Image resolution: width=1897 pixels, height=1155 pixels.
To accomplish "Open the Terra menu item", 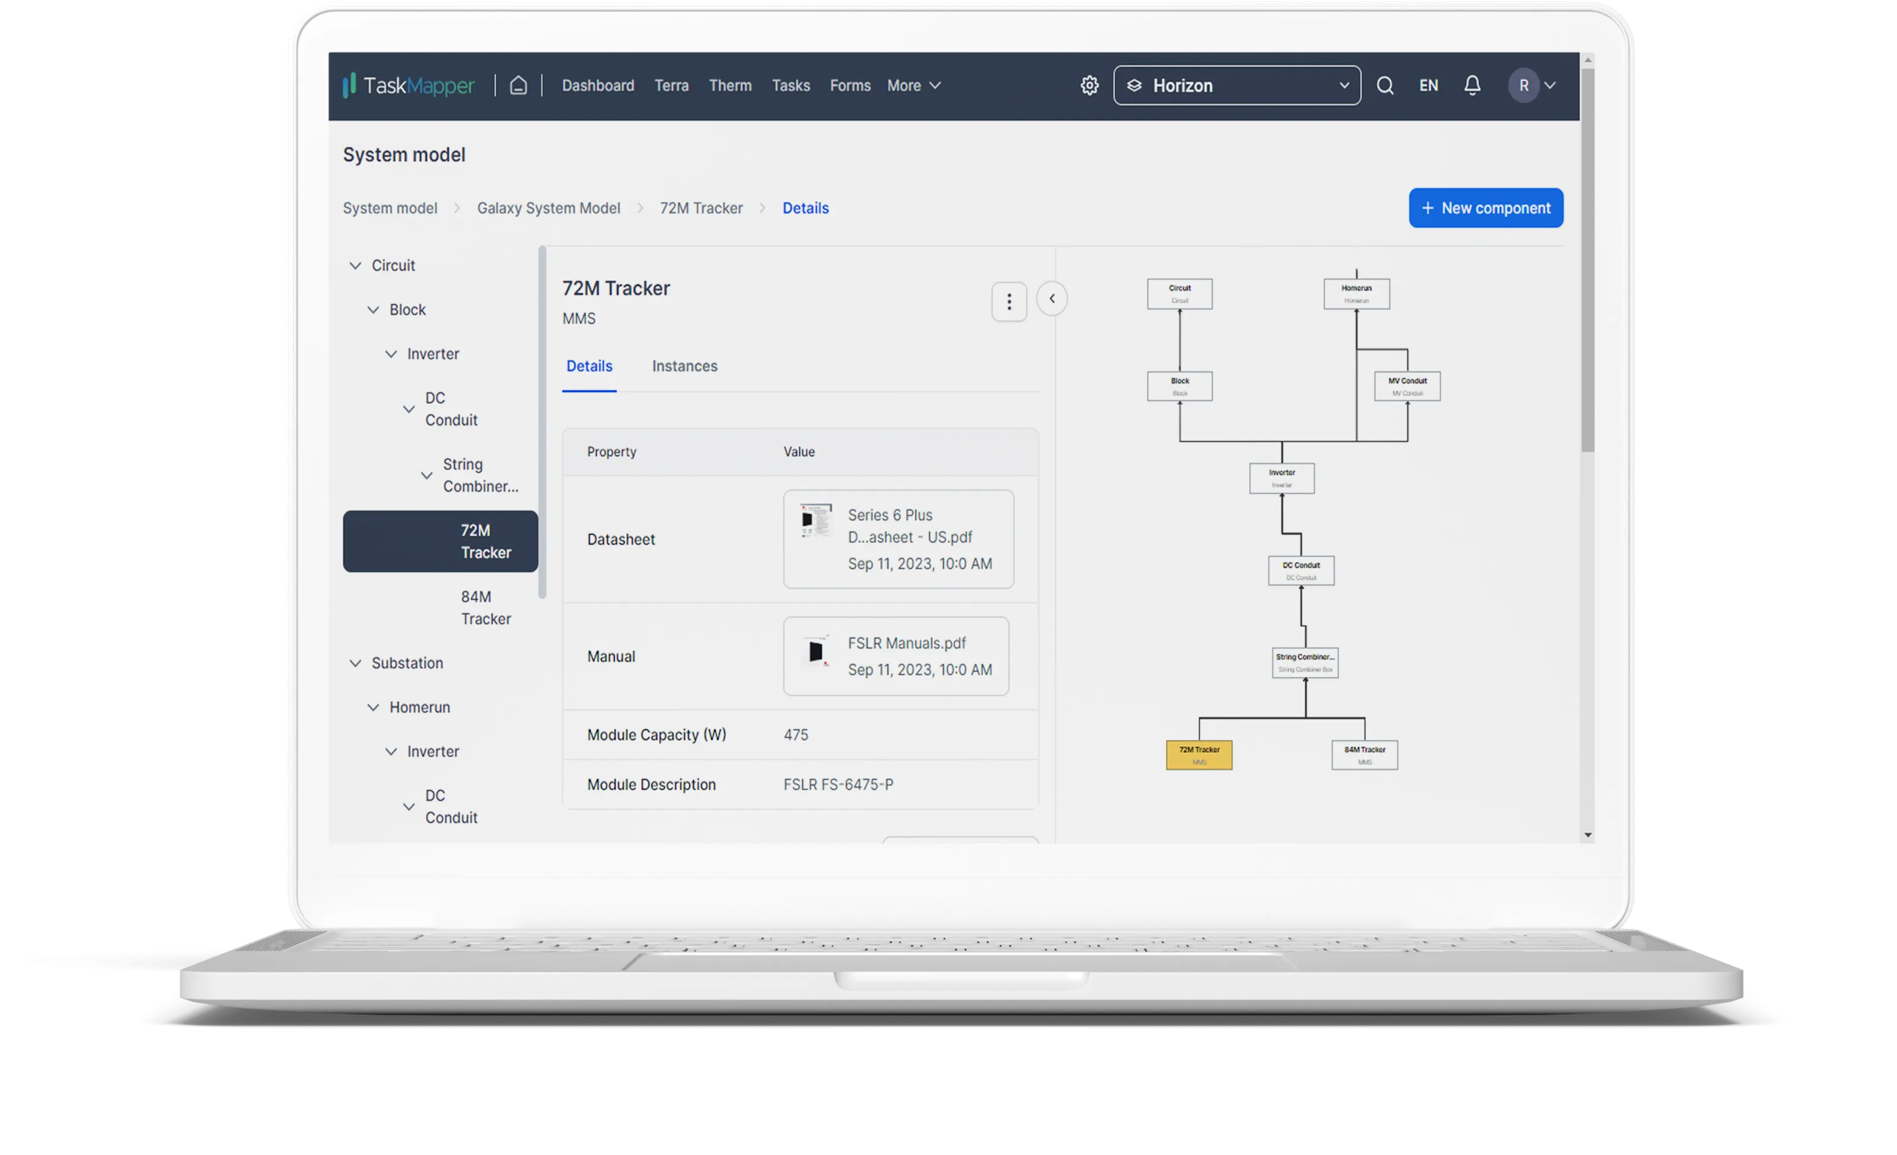I will coord(670,86).
